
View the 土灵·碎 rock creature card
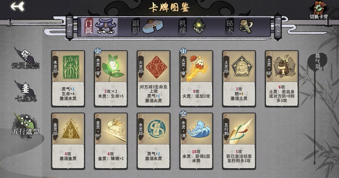[x=282, y=79]
